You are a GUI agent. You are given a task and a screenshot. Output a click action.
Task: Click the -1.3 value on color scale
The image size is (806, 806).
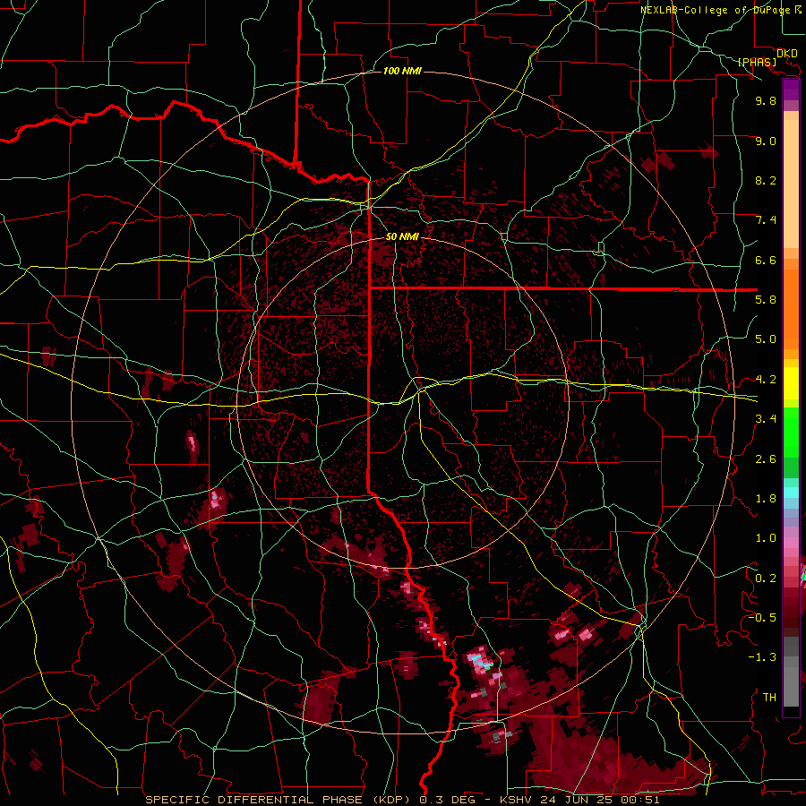[x=762, y=657]
